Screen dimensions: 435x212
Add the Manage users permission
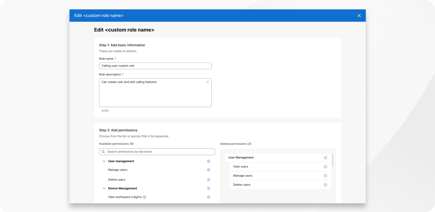coord(208,170)
